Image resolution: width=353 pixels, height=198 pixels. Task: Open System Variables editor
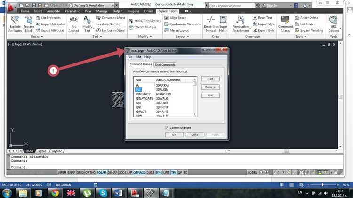(x=309, y=30)
